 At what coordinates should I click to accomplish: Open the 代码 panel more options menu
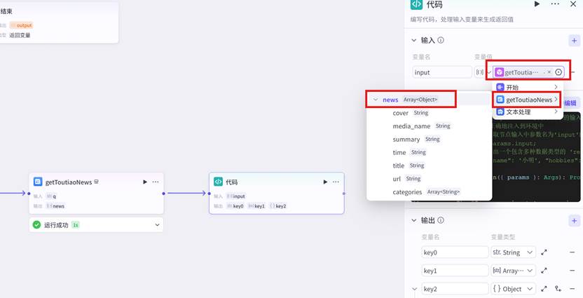click(x=555, y=4)
